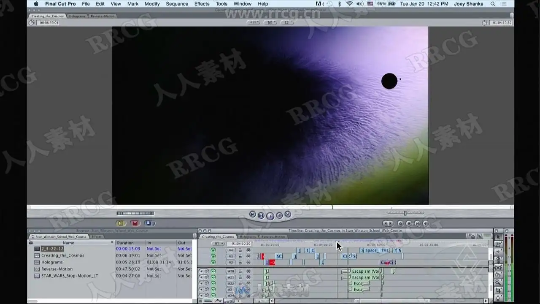Open the Canvas zoom percentage pop-up

254,22
